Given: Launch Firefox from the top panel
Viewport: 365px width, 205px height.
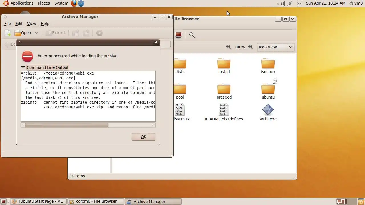Looking at the screenshot, I should [74, 3].
